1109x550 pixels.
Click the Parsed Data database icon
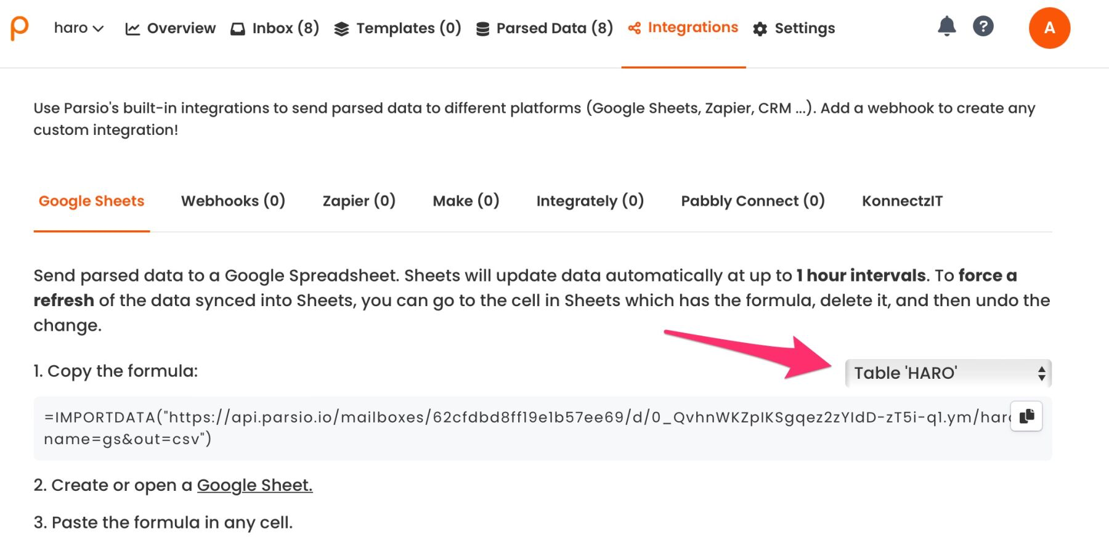point(483,29)
